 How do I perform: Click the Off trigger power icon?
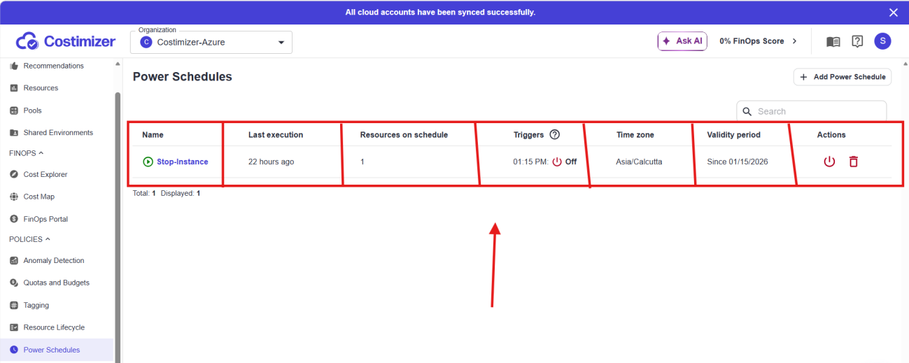pos(557,162)
